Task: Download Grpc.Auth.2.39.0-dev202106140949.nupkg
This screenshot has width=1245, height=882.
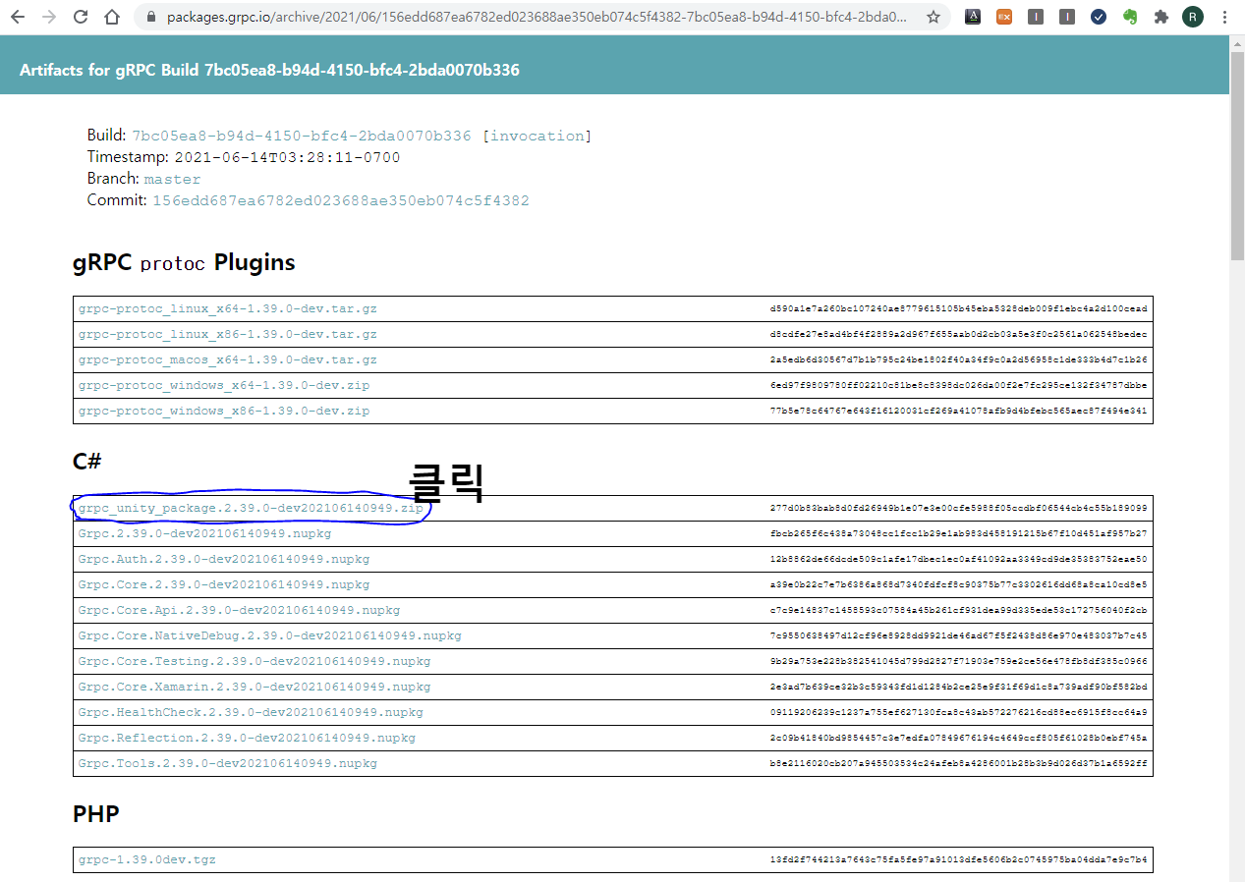Action: click(224, 559)
